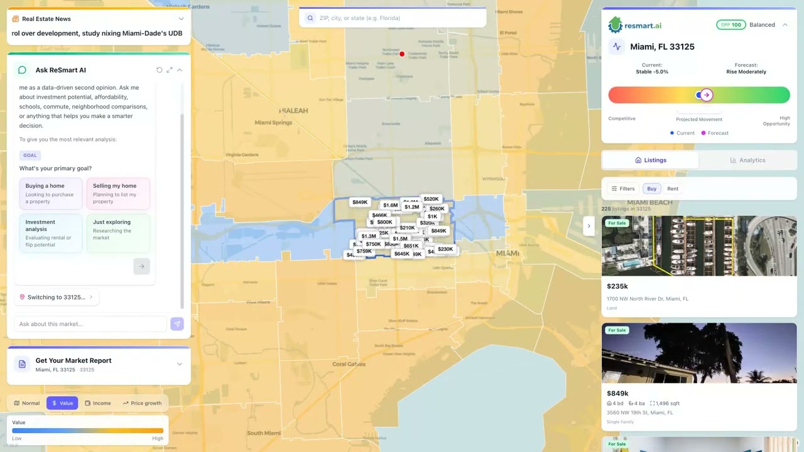Expand the Get Your Market Report panel

[x=180, y=364]
